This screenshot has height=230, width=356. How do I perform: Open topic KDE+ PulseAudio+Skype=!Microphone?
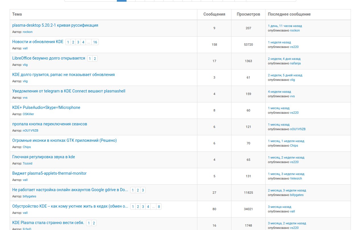click(x=46, y=107)
